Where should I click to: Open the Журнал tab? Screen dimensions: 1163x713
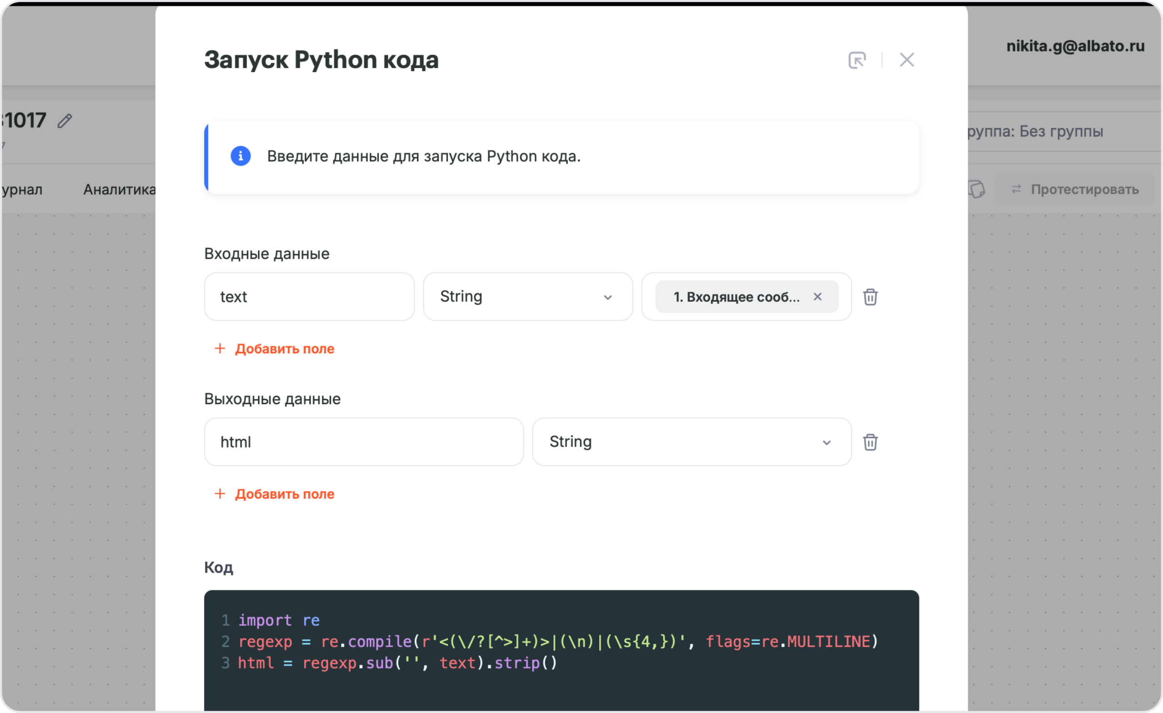click(21, 189)
